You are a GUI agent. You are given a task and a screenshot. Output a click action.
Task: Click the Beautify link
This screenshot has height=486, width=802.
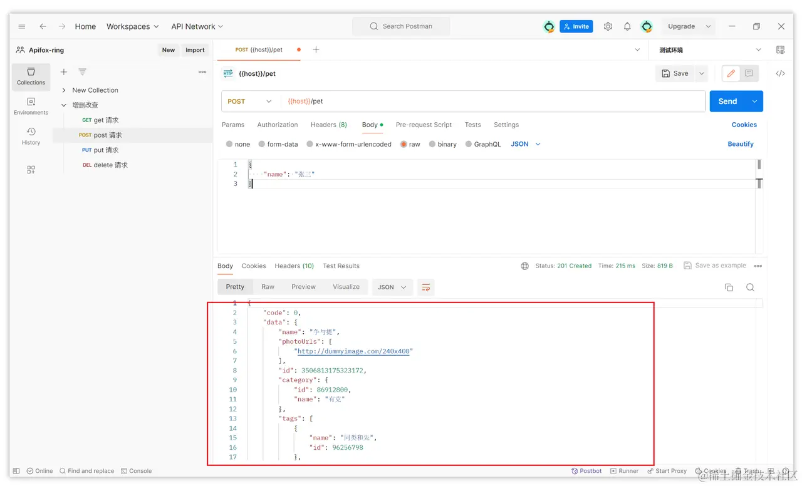click(741, 144)
